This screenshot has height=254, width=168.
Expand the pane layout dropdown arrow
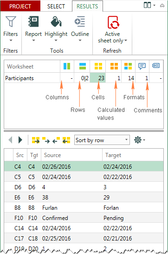pos(154,5)
